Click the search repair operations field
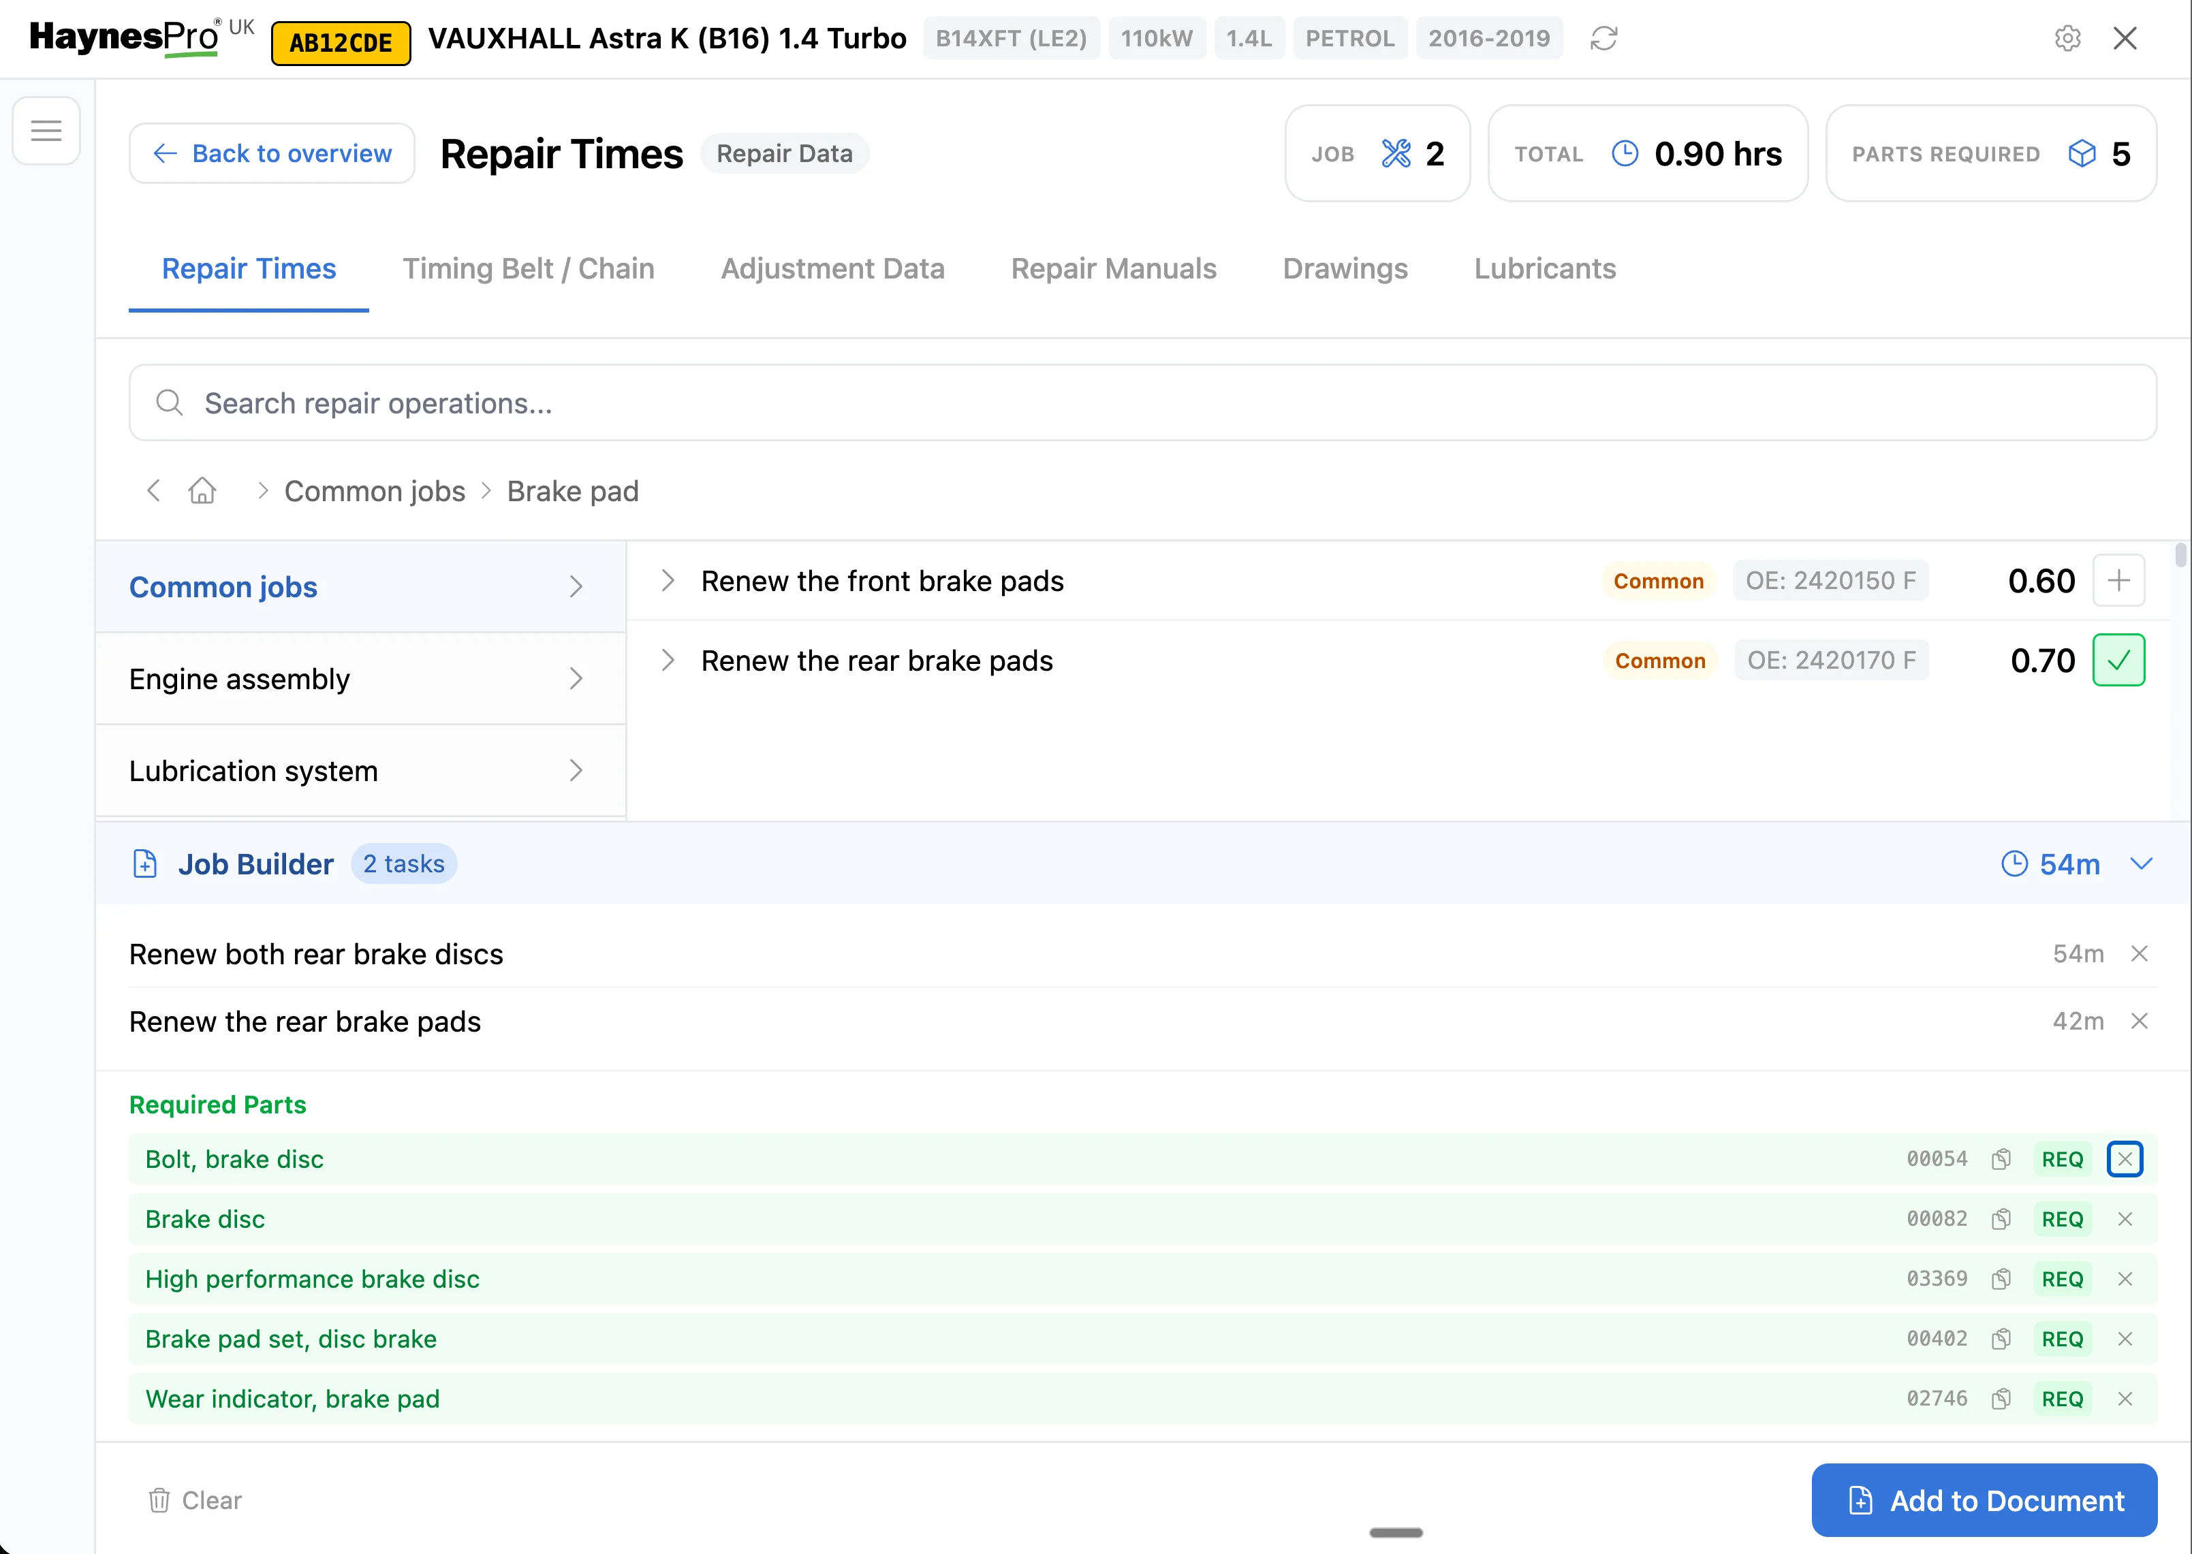This screenshot has width=2192, height=1554. point(670,403)
